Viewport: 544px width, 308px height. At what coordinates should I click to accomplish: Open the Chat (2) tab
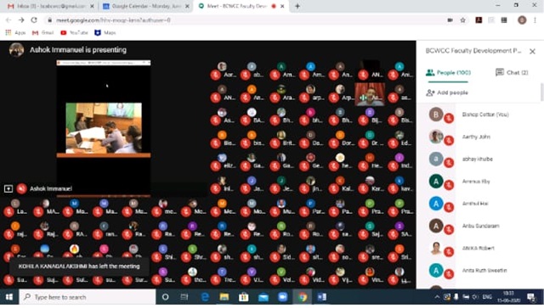point(512,72)
